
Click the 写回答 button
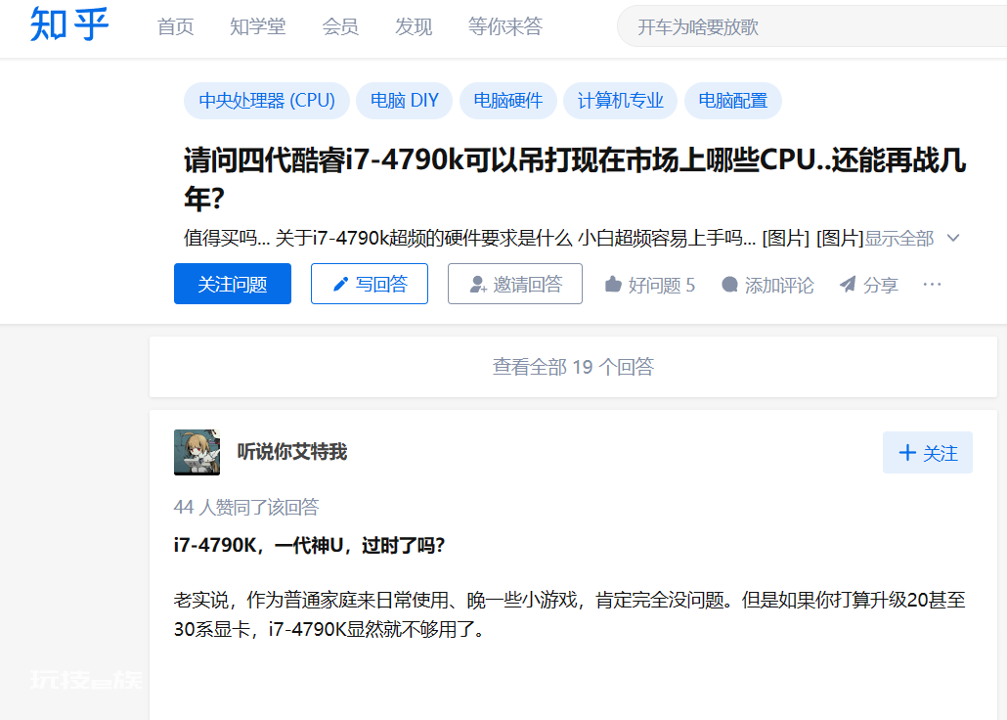click(370, 284)
